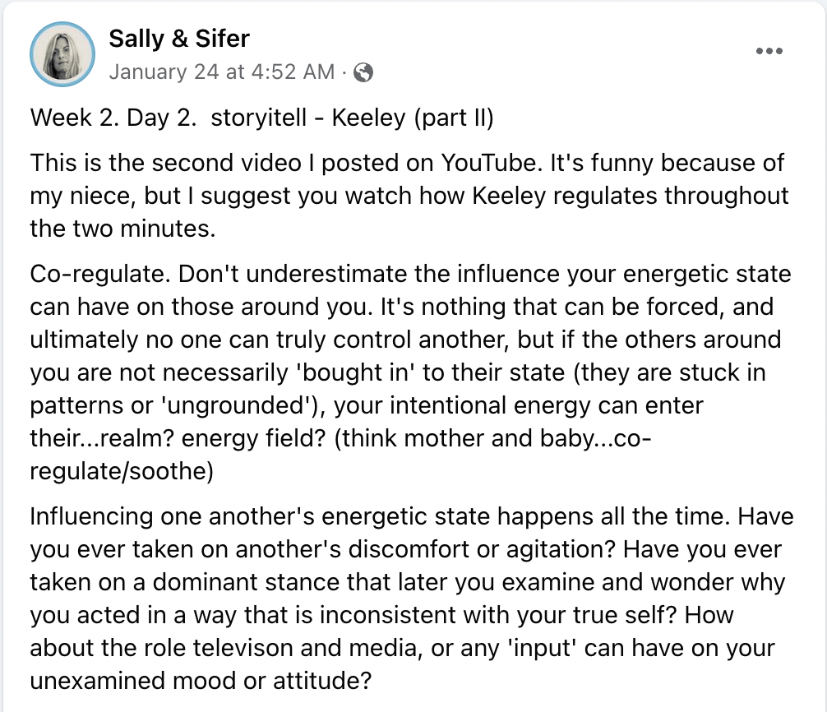Screen dimensions: 827x712
Task: Open Sally & Sifer profile picture
Action: [60, 54]
